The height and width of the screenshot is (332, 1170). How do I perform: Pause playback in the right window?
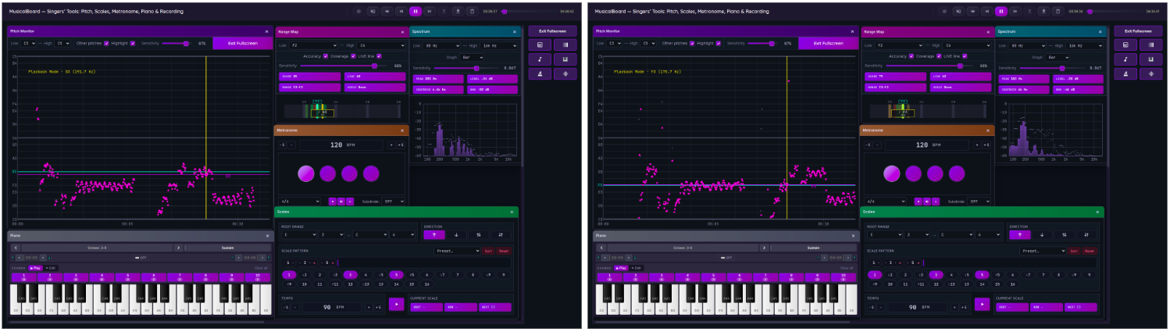[x=1001, y=11]
